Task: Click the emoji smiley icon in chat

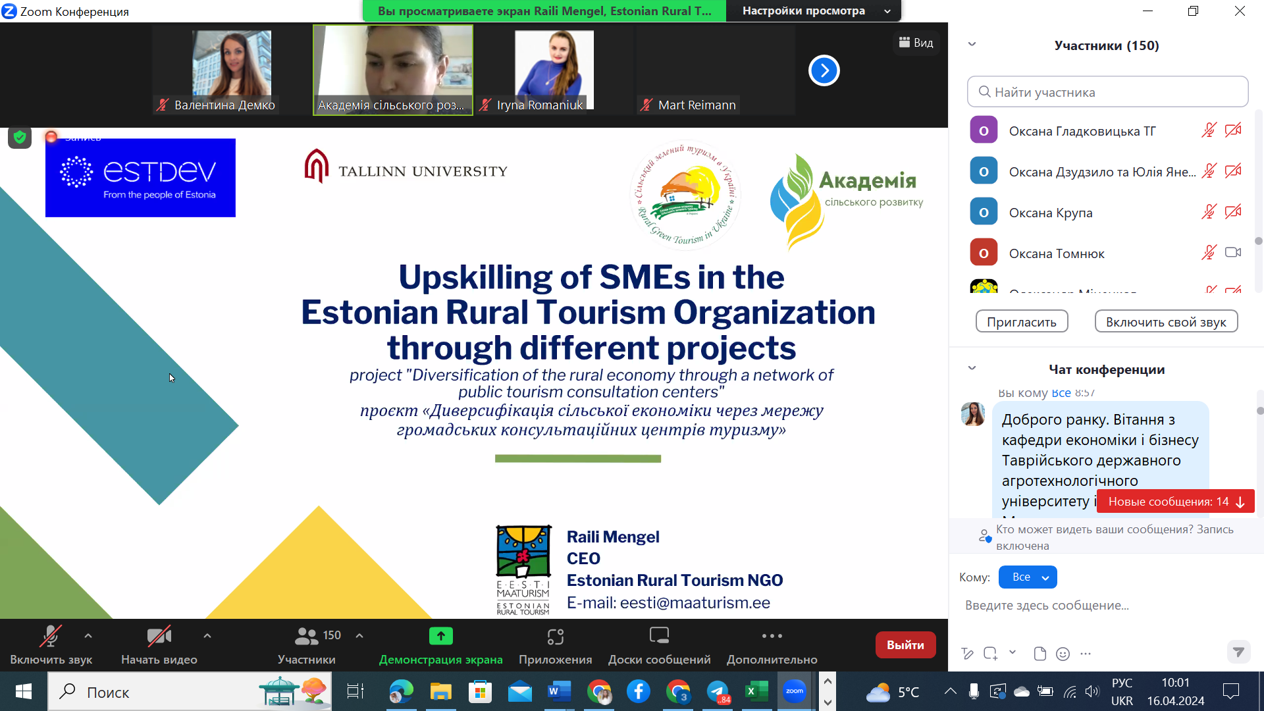Action: click(1063, 654)
